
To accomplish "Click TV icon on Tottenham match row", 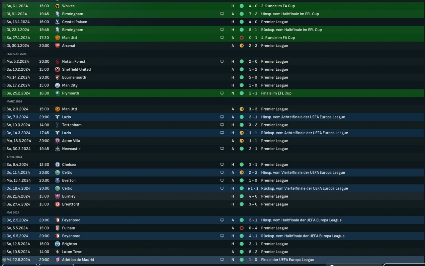I will click(222, 125).
